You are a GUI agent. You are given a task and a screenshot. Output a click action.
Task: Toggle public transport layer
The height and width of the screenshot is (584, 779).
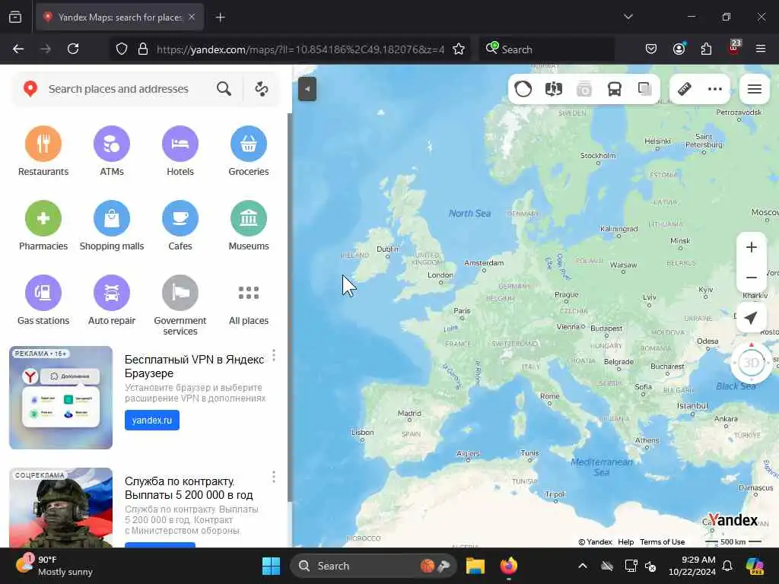point(615,90)
